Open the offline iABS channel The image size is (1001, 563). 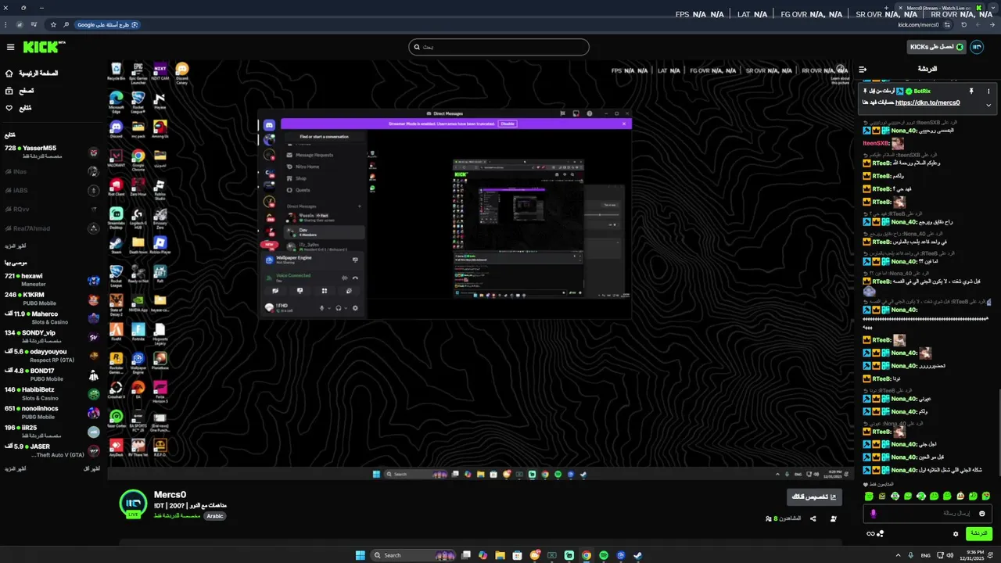pos(52,190)
